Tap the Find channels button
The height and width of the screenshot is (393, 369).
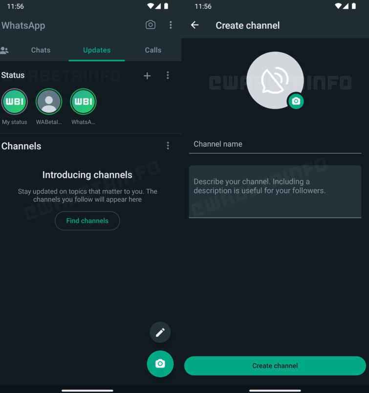tap(87, 220)
